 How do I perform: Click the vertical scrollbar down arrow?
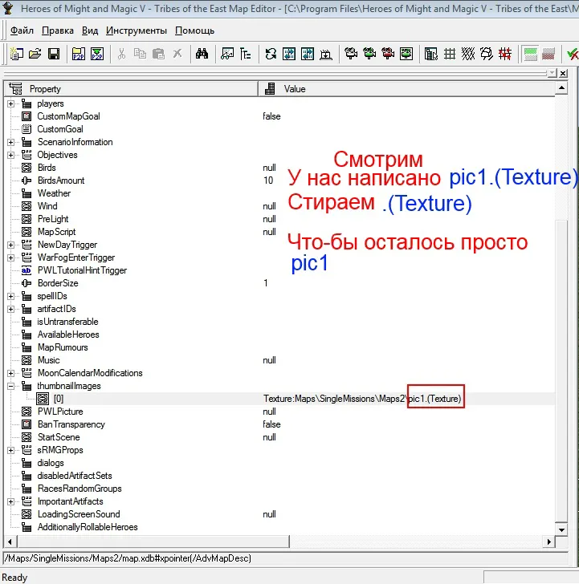[x=561, y=529]
